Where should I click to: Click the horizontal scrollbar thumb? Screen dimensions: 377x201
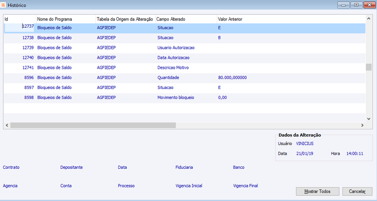(x=93, y=125)
